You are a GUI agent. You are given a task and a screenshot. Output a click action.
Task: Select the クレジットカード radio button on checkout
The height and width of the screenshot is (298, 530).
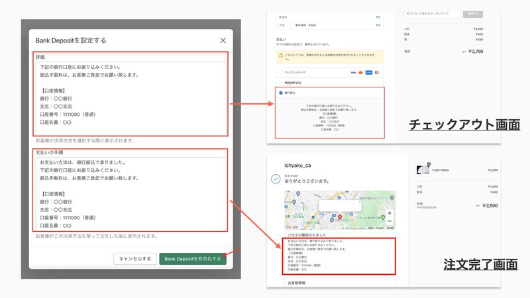280,72
